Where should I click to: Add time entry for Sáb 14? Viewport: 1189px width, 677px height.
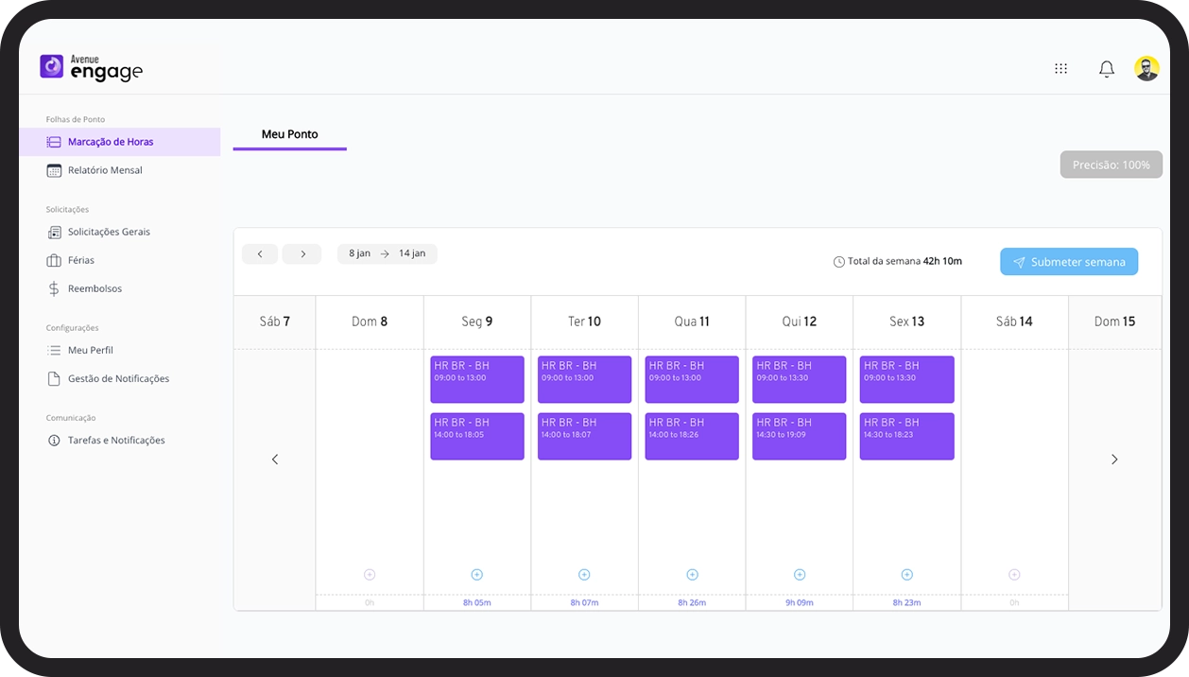(x=1014, y=574)
